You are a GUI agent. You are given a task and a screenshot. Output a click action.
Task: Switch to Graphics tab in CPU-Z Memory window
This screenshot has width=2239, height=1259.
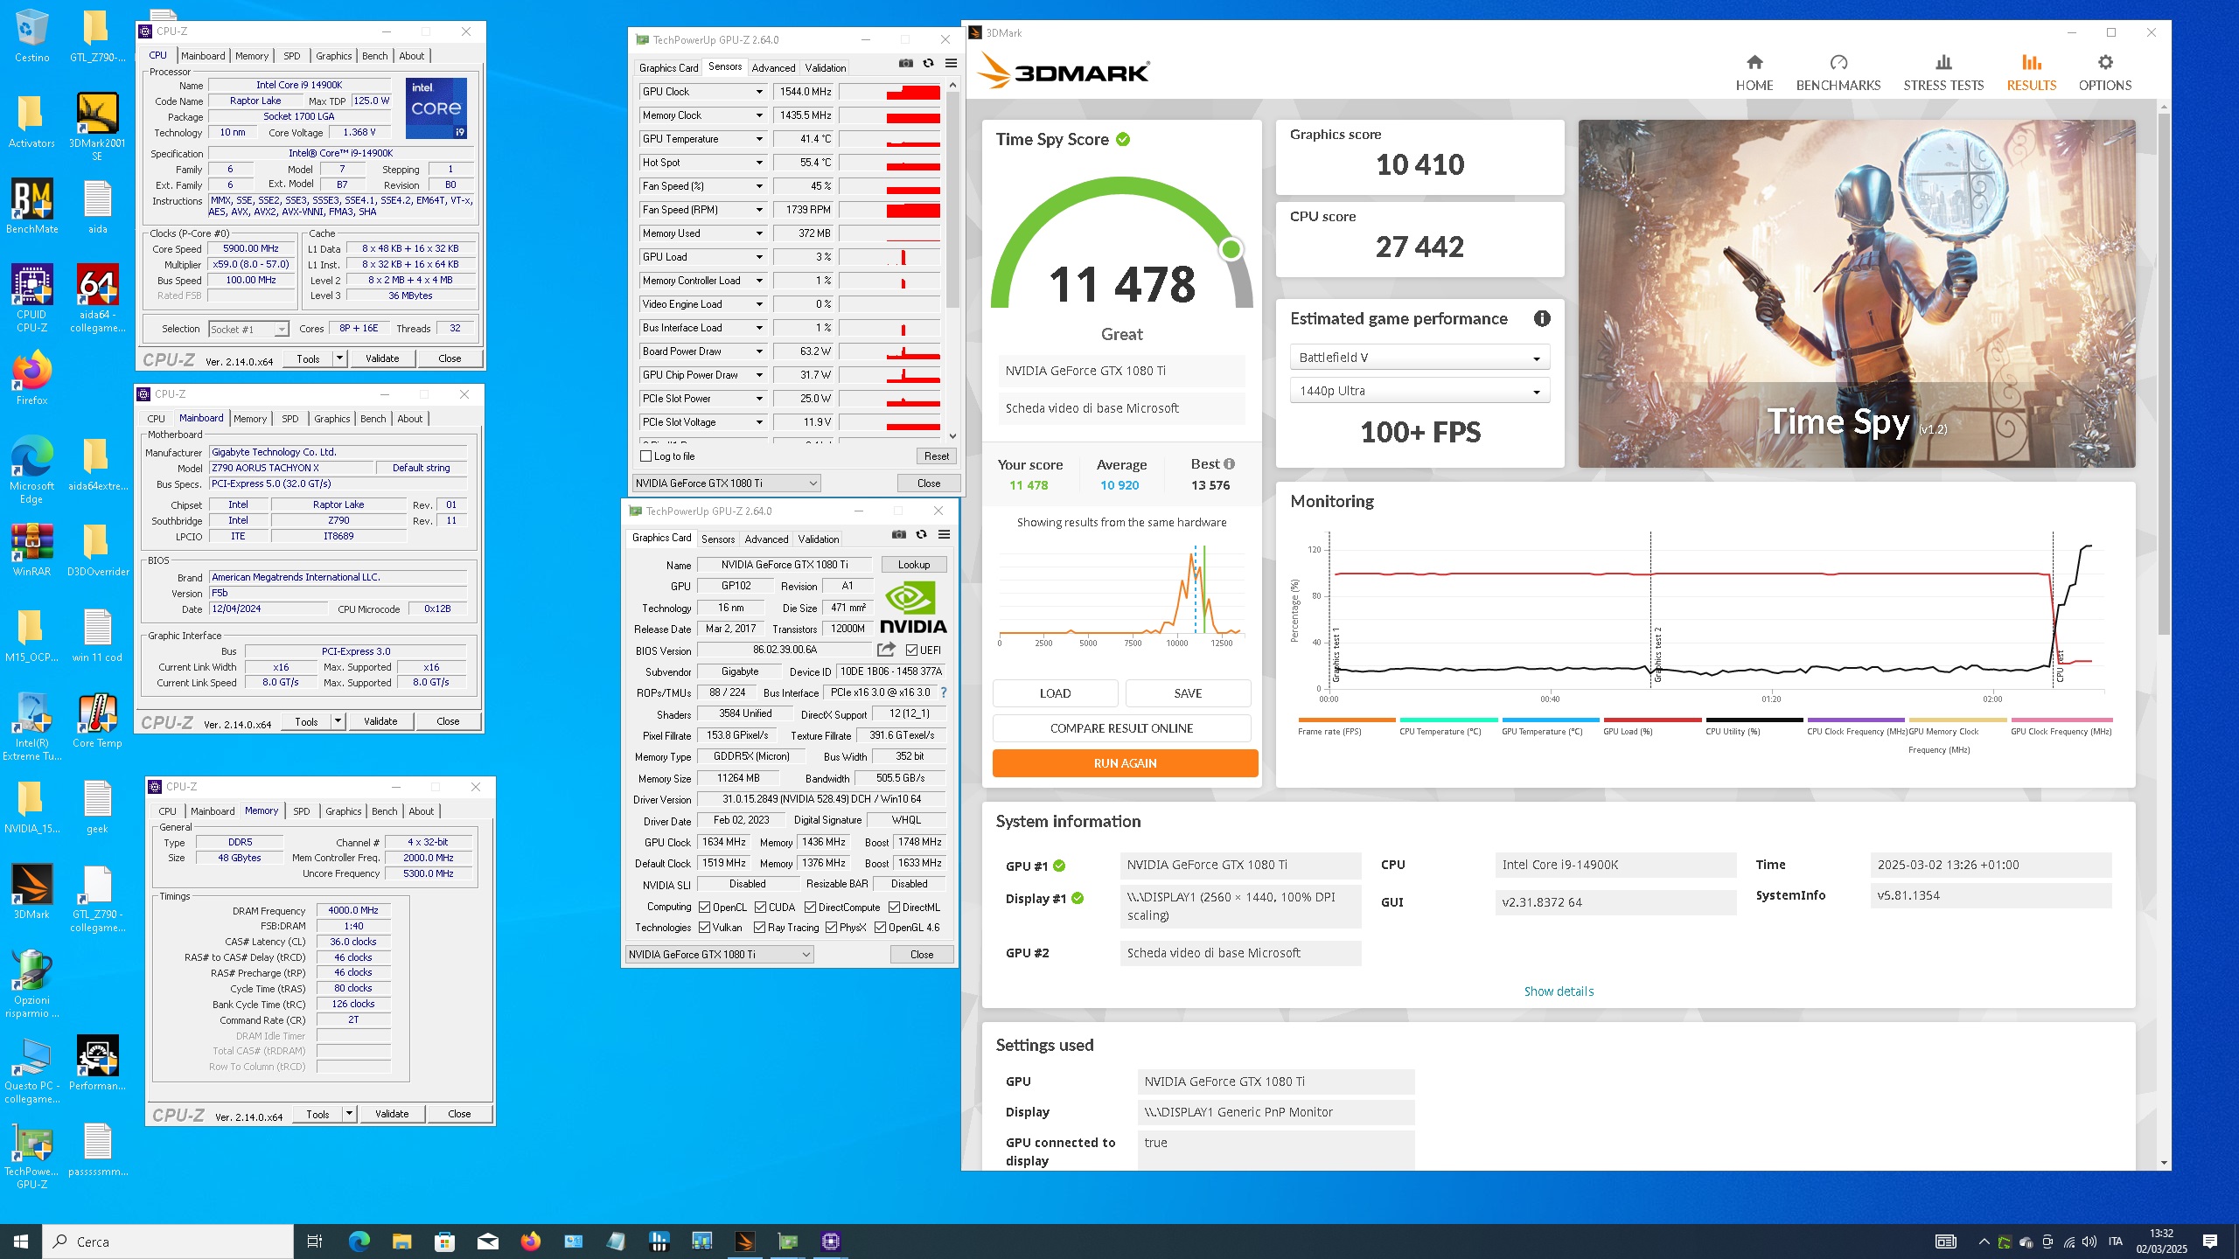click(343, 811)
